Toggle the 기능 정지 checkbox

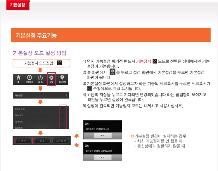pos(63,115)
